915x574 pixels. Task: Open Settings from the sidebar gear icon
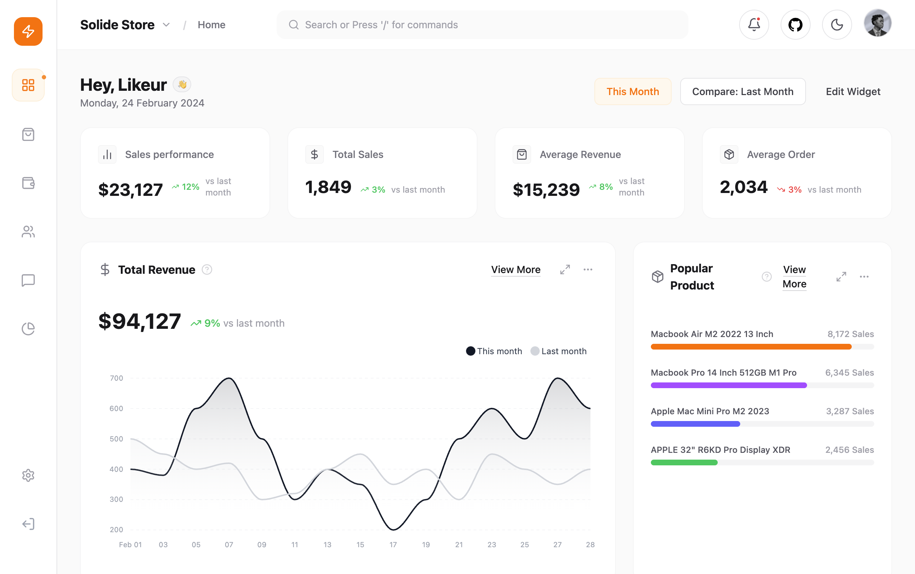[28, 476]
